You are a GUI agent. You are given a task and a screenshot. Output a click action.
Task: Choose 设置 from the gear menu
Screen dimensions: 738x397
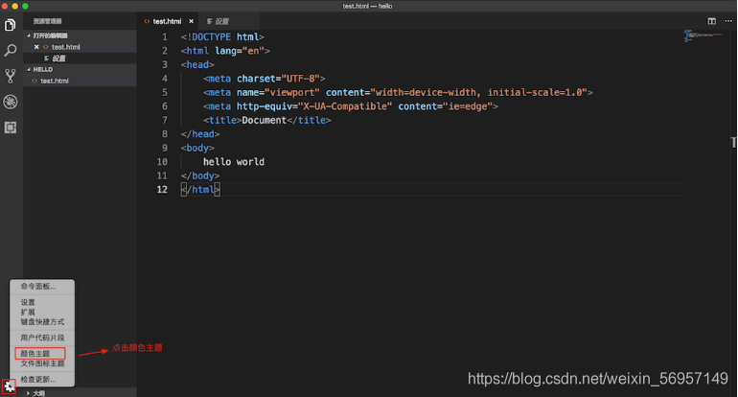pyautogui.click(x=28, y=302)
